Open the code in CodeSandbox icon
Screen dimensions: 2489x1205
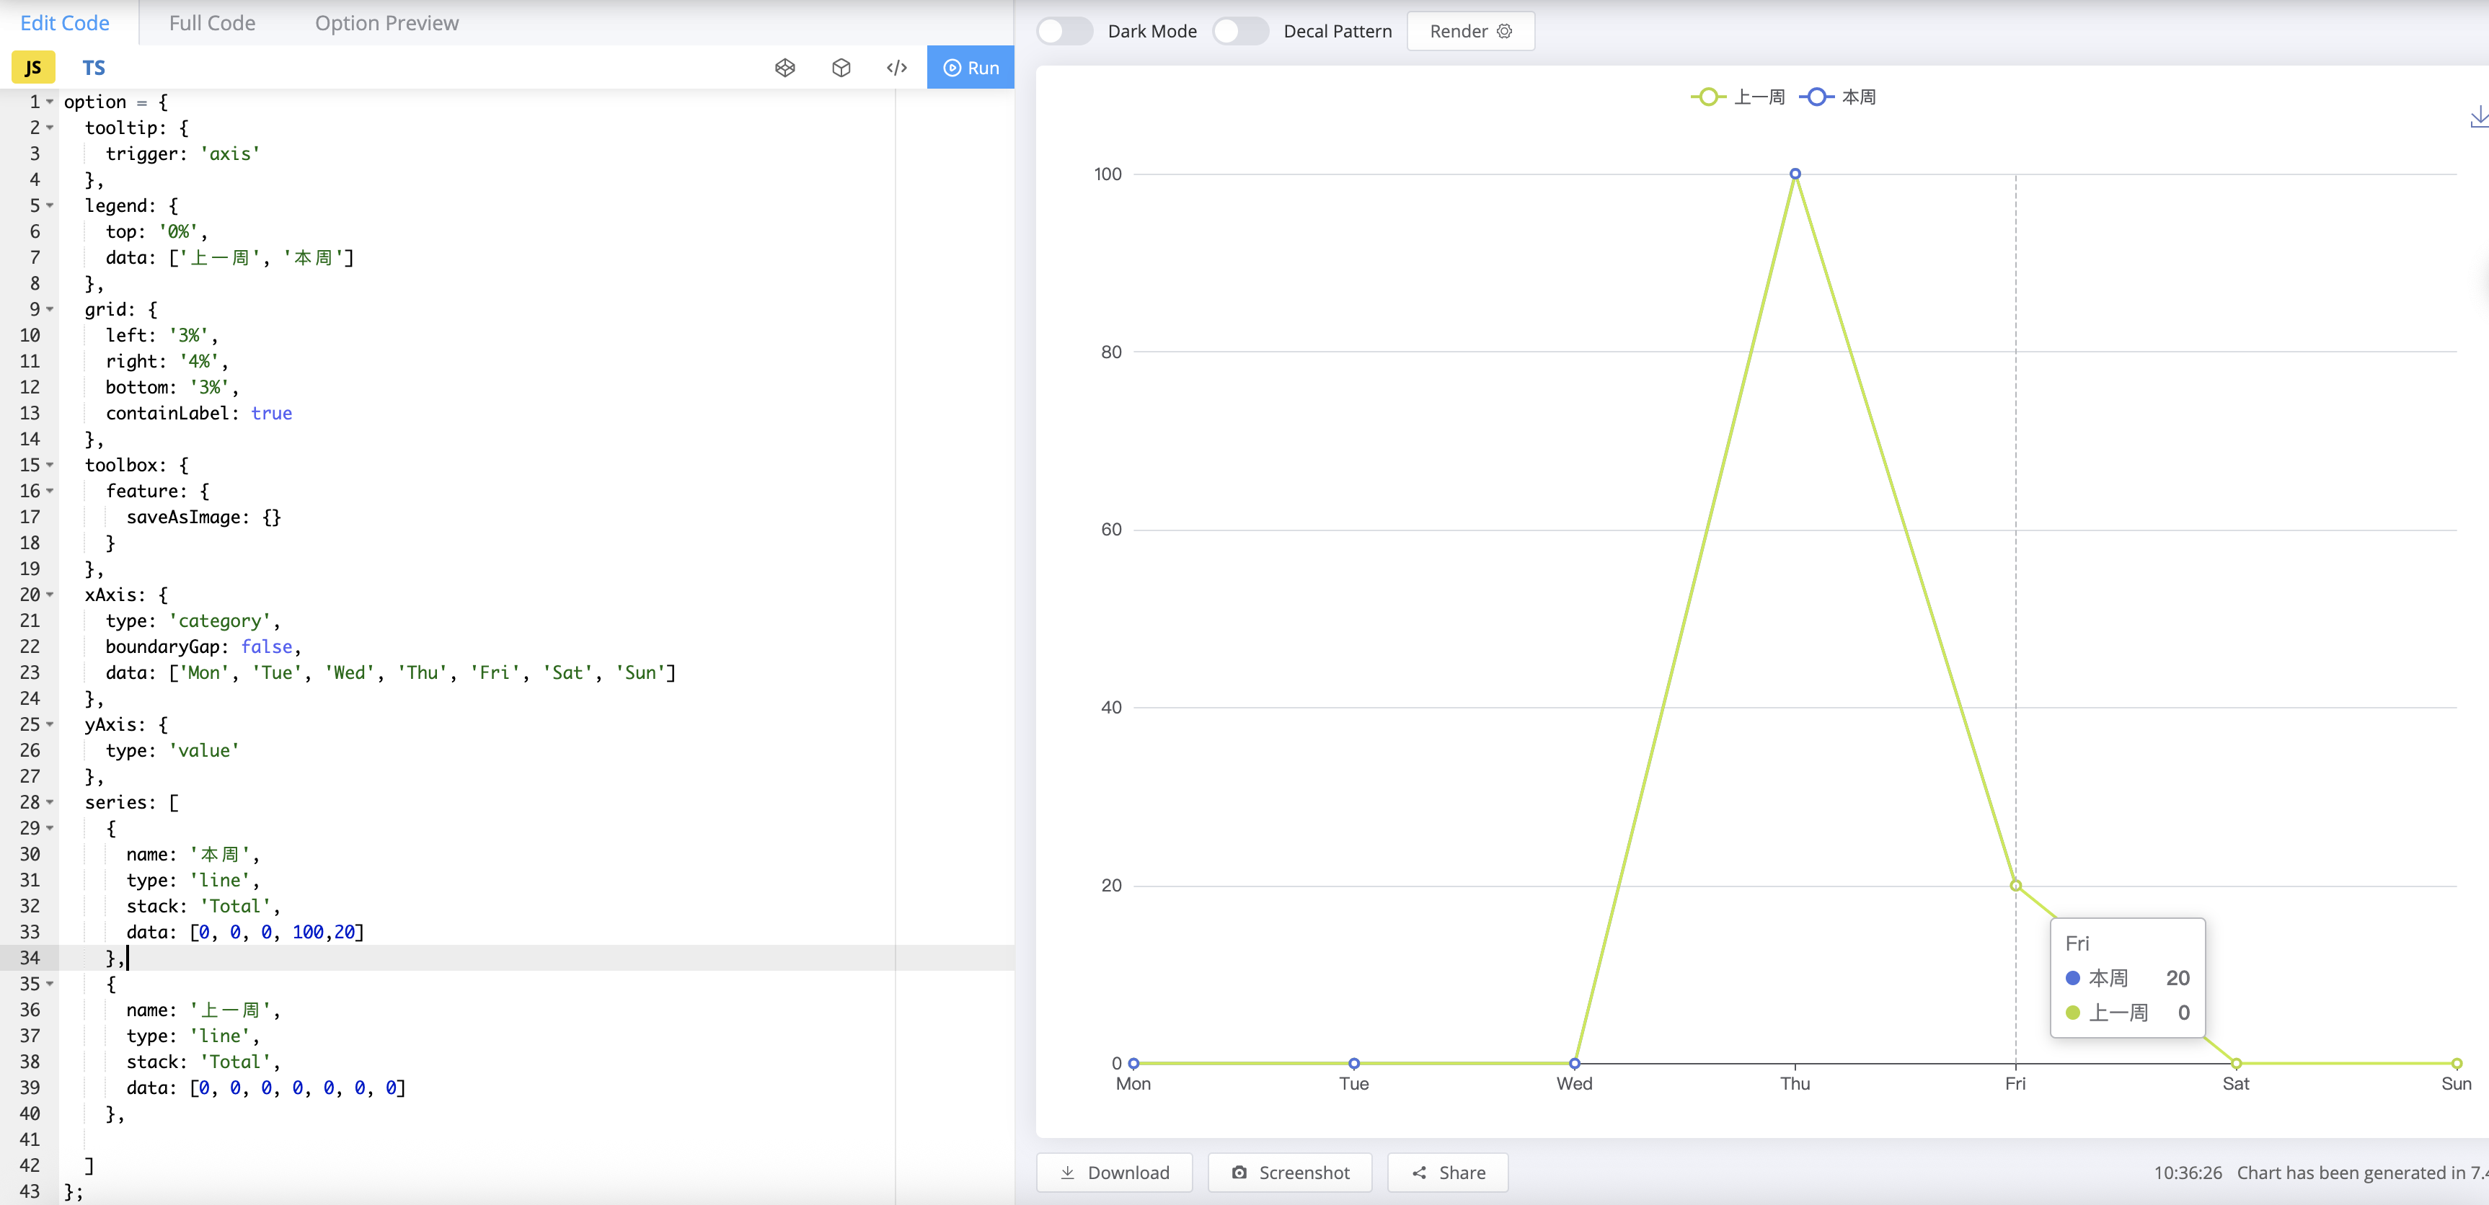pos(841,68)
